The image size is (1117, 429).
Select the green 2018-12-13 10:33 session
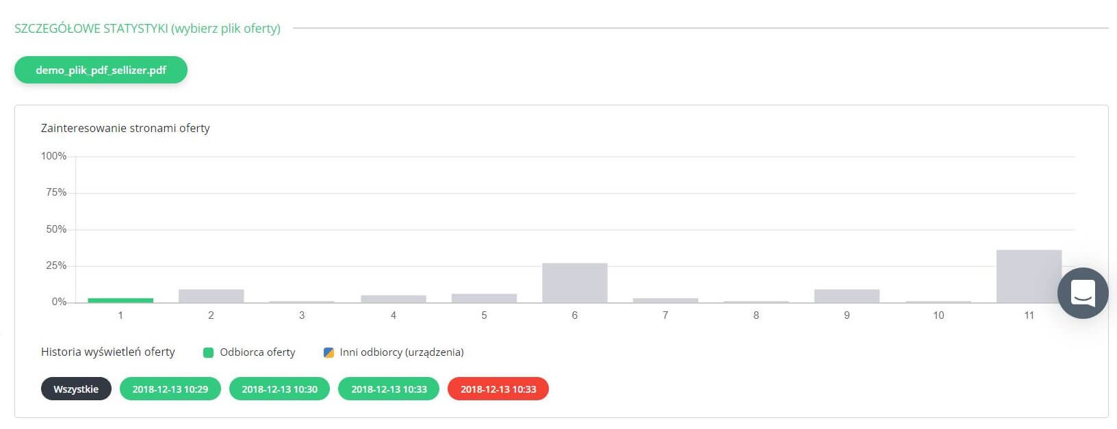[389, 389]
